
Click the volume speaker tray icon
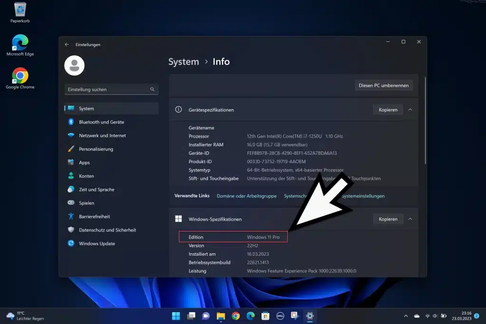(x=435, y=316)
